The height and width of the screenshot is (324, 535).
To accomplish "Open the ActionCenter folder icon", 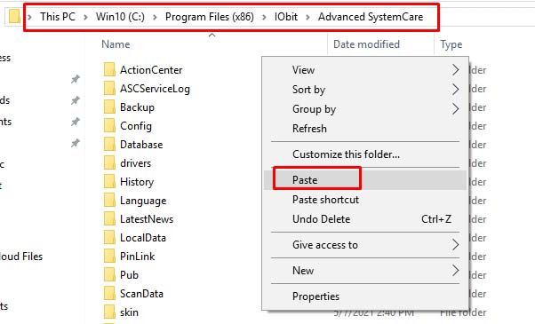I will (109, 69).
